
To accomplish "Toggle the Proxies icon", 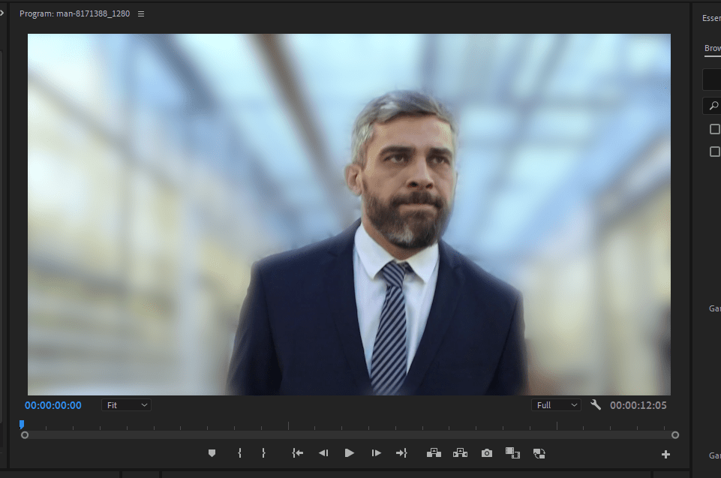I will [539, 453].
